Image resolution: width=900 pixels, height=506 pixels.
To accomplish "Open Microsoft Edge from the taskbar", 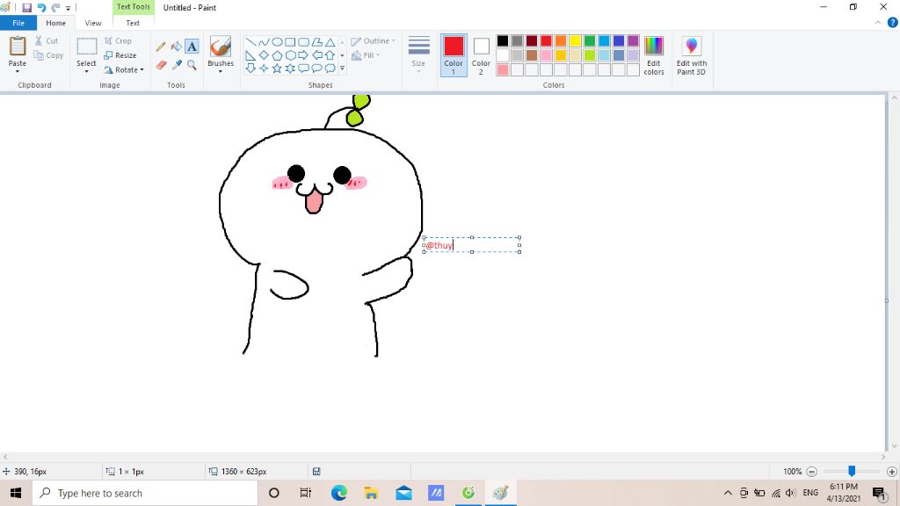I will coord(338,493).
